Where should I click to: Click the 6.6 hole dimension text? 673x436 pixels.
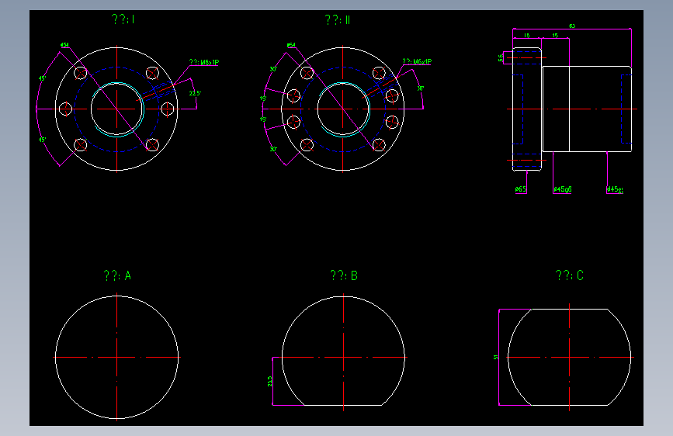pos(501,57)
